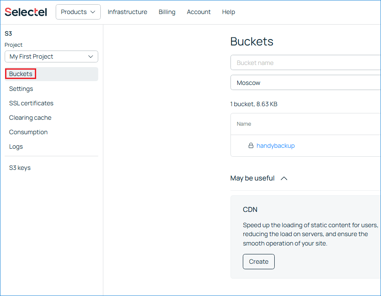Go to the Infrastructure section
Viewport: 381px width, 296px height.
(x=127, y=12)
